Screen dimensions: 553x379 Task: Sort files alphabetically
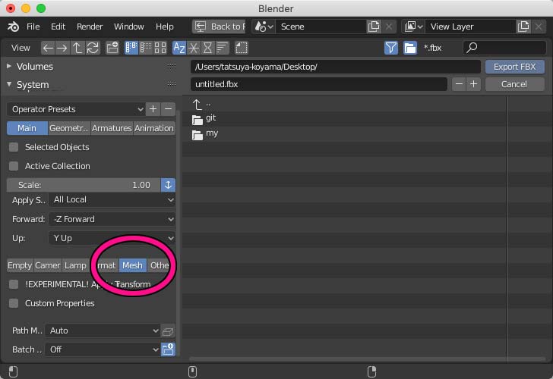click(179, 48)
